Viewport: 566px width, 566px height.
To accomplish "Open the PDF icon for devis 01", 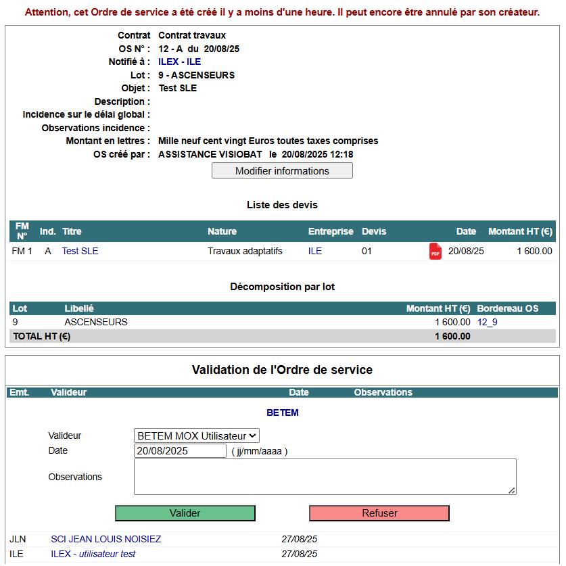I will pos(435,251).
